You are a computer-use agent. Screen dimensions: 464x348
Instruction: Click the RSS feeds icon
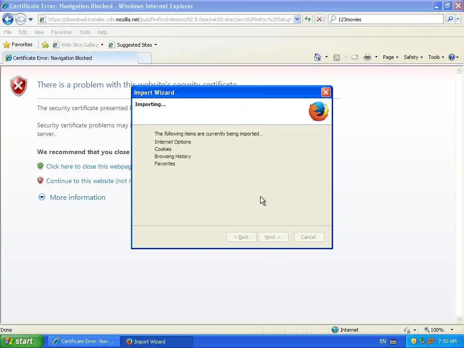(337, 58)
